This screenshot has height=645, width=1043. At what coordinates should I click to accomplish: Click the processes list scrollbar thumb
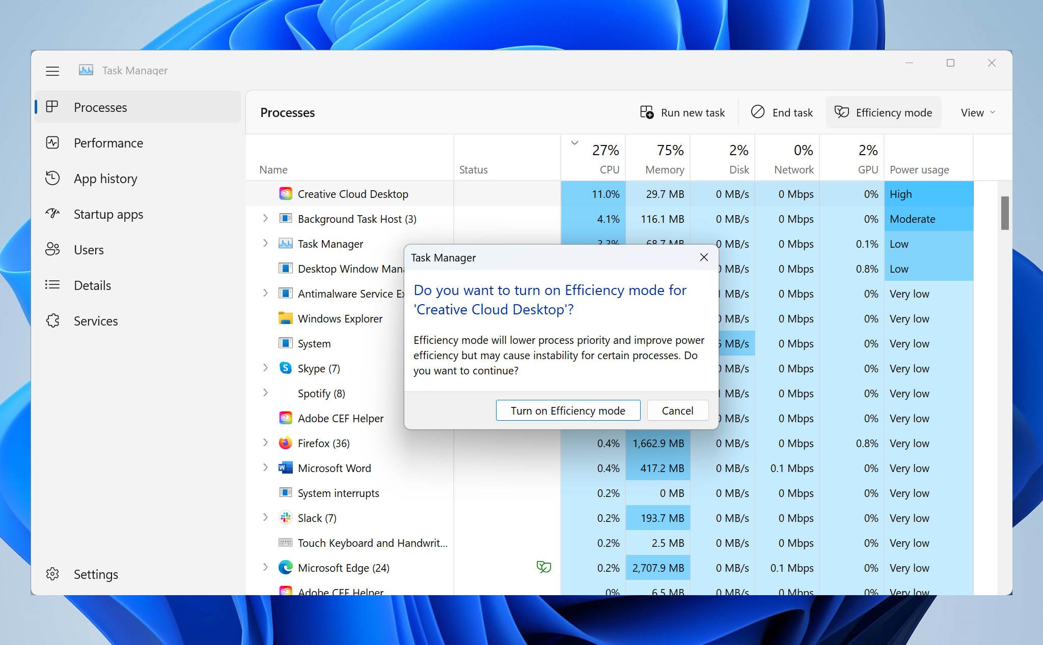[x=1004, y=213]
